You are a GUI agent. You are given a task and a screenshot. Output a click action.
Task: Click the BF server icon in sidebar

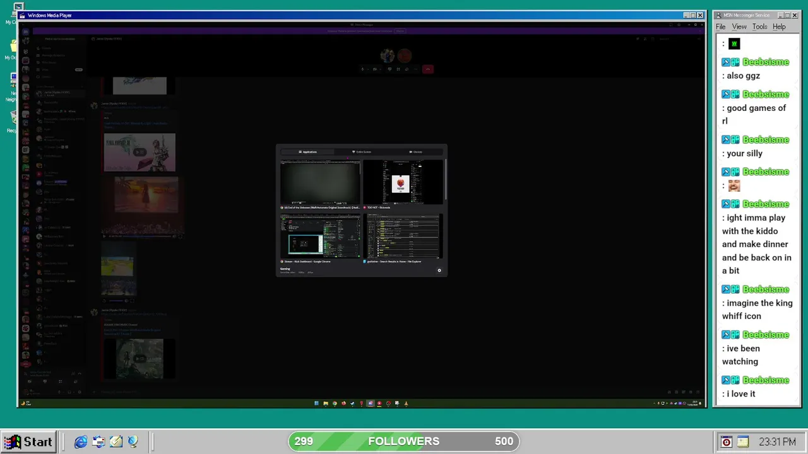click(25, 151)
